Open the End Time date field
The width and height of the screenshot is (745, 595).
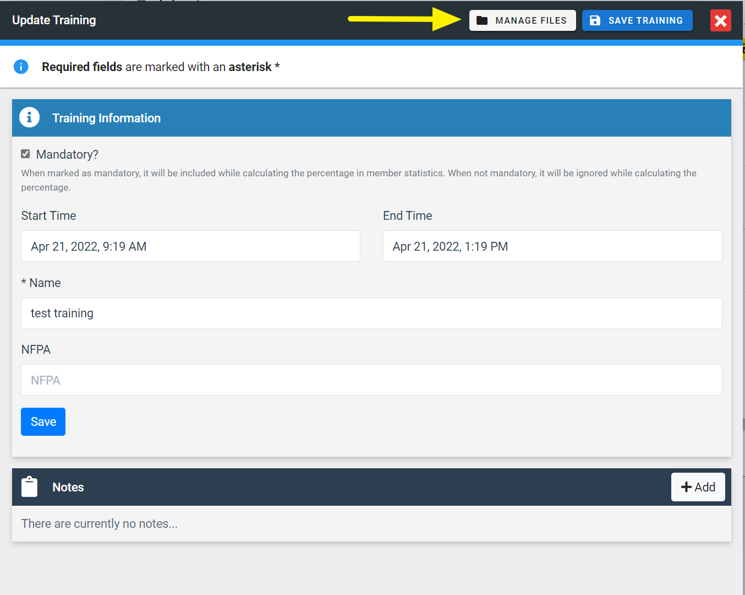click(x=552, y=246)
